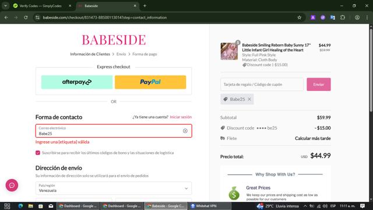The image size is (373, 210).
Task: Click the Reborn Baby product thumbnail
Action: (x=229, y=51)
